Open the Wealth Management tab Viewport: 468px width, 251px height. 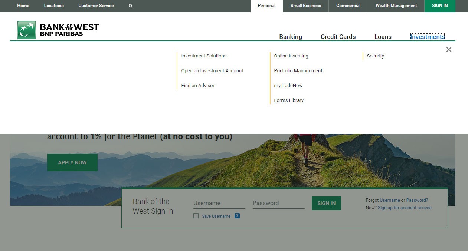coord(396,6)
